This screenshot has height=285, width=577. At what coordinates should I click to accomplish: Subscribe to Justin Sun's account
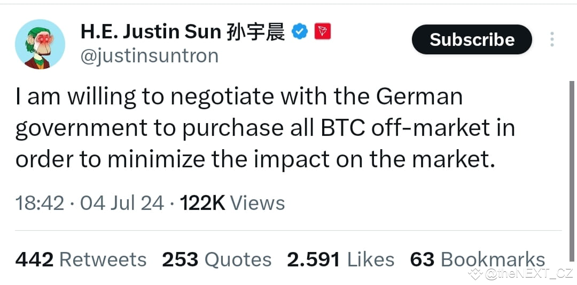coord(472,39)
